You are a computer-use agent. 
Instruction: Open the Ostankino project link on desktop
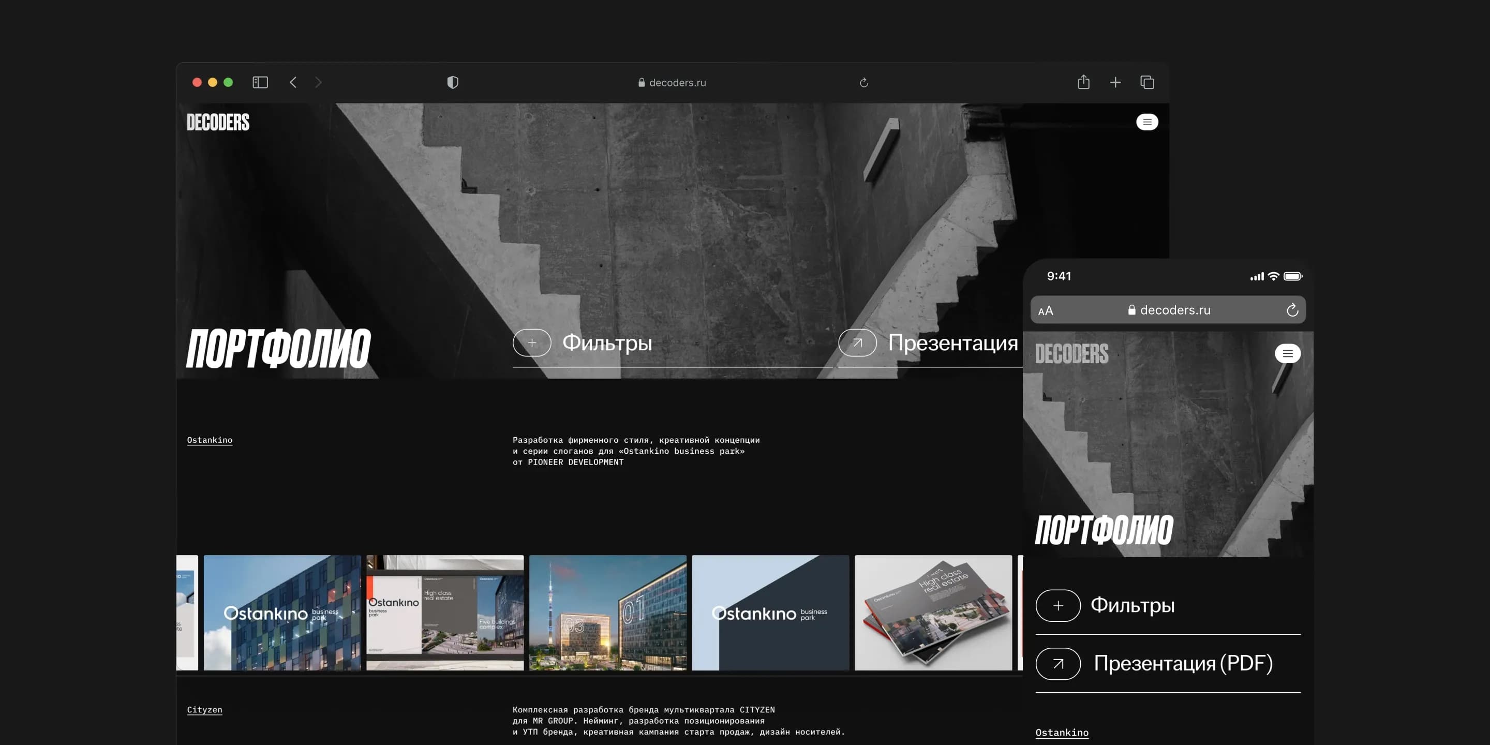tap(210, 440)
